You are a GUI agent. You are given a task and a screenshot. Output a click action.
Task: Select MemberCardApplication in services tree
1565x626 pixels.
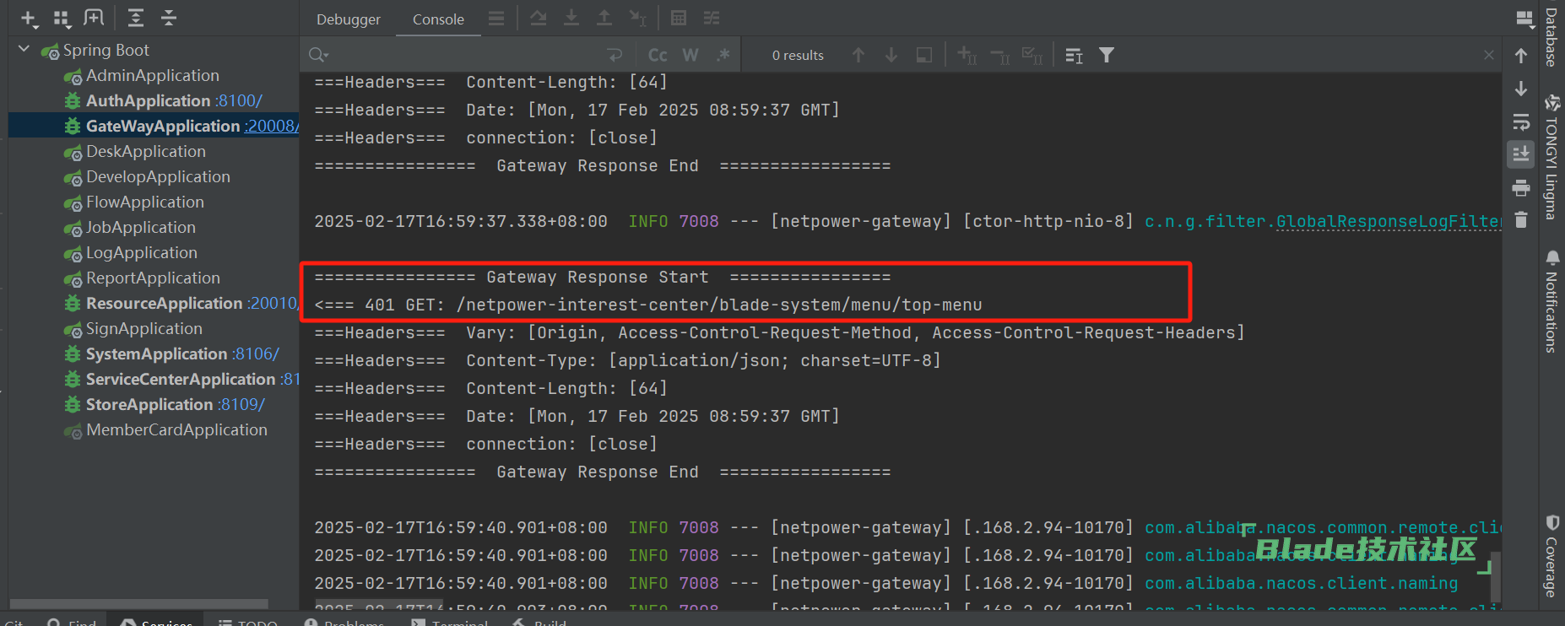coord(176,429)
